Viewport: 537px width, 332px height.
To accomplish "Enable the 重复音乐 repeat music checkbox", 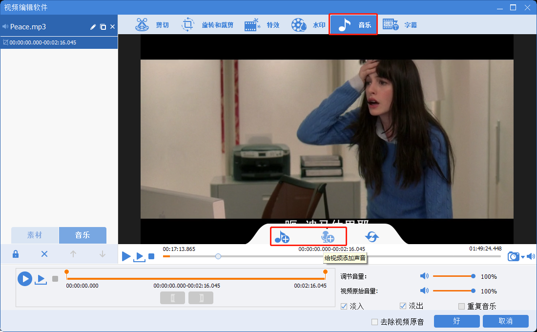I will (462, 306).
